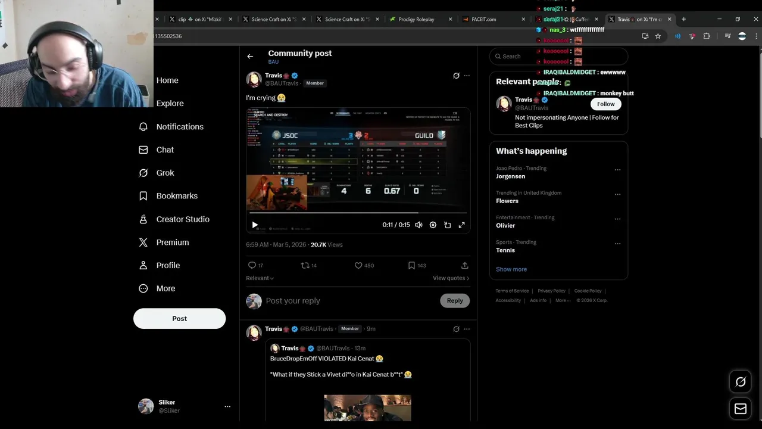This screenshot has width=762, height=429.
Task: Go back with the Community post arrow
Action: pyautogui.click(x=250, y=56)
